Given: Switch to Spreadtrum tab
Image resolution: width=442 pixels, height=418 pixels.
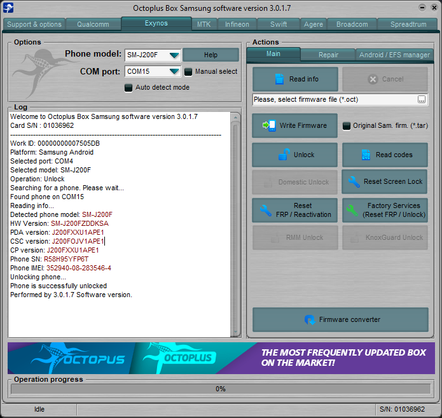Looking at the screenshot, I should pyautogui.click(x=408, y=24).
